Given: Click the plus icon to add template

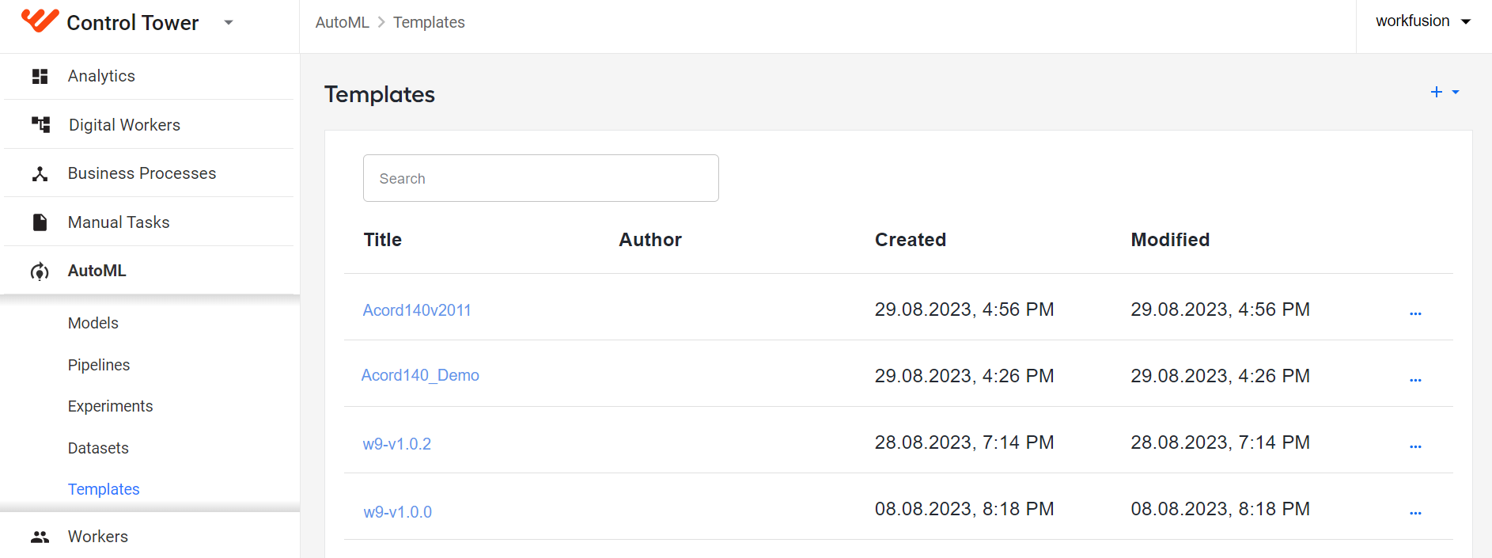Looking at the screenshot, I should (x=1437, y=93).
